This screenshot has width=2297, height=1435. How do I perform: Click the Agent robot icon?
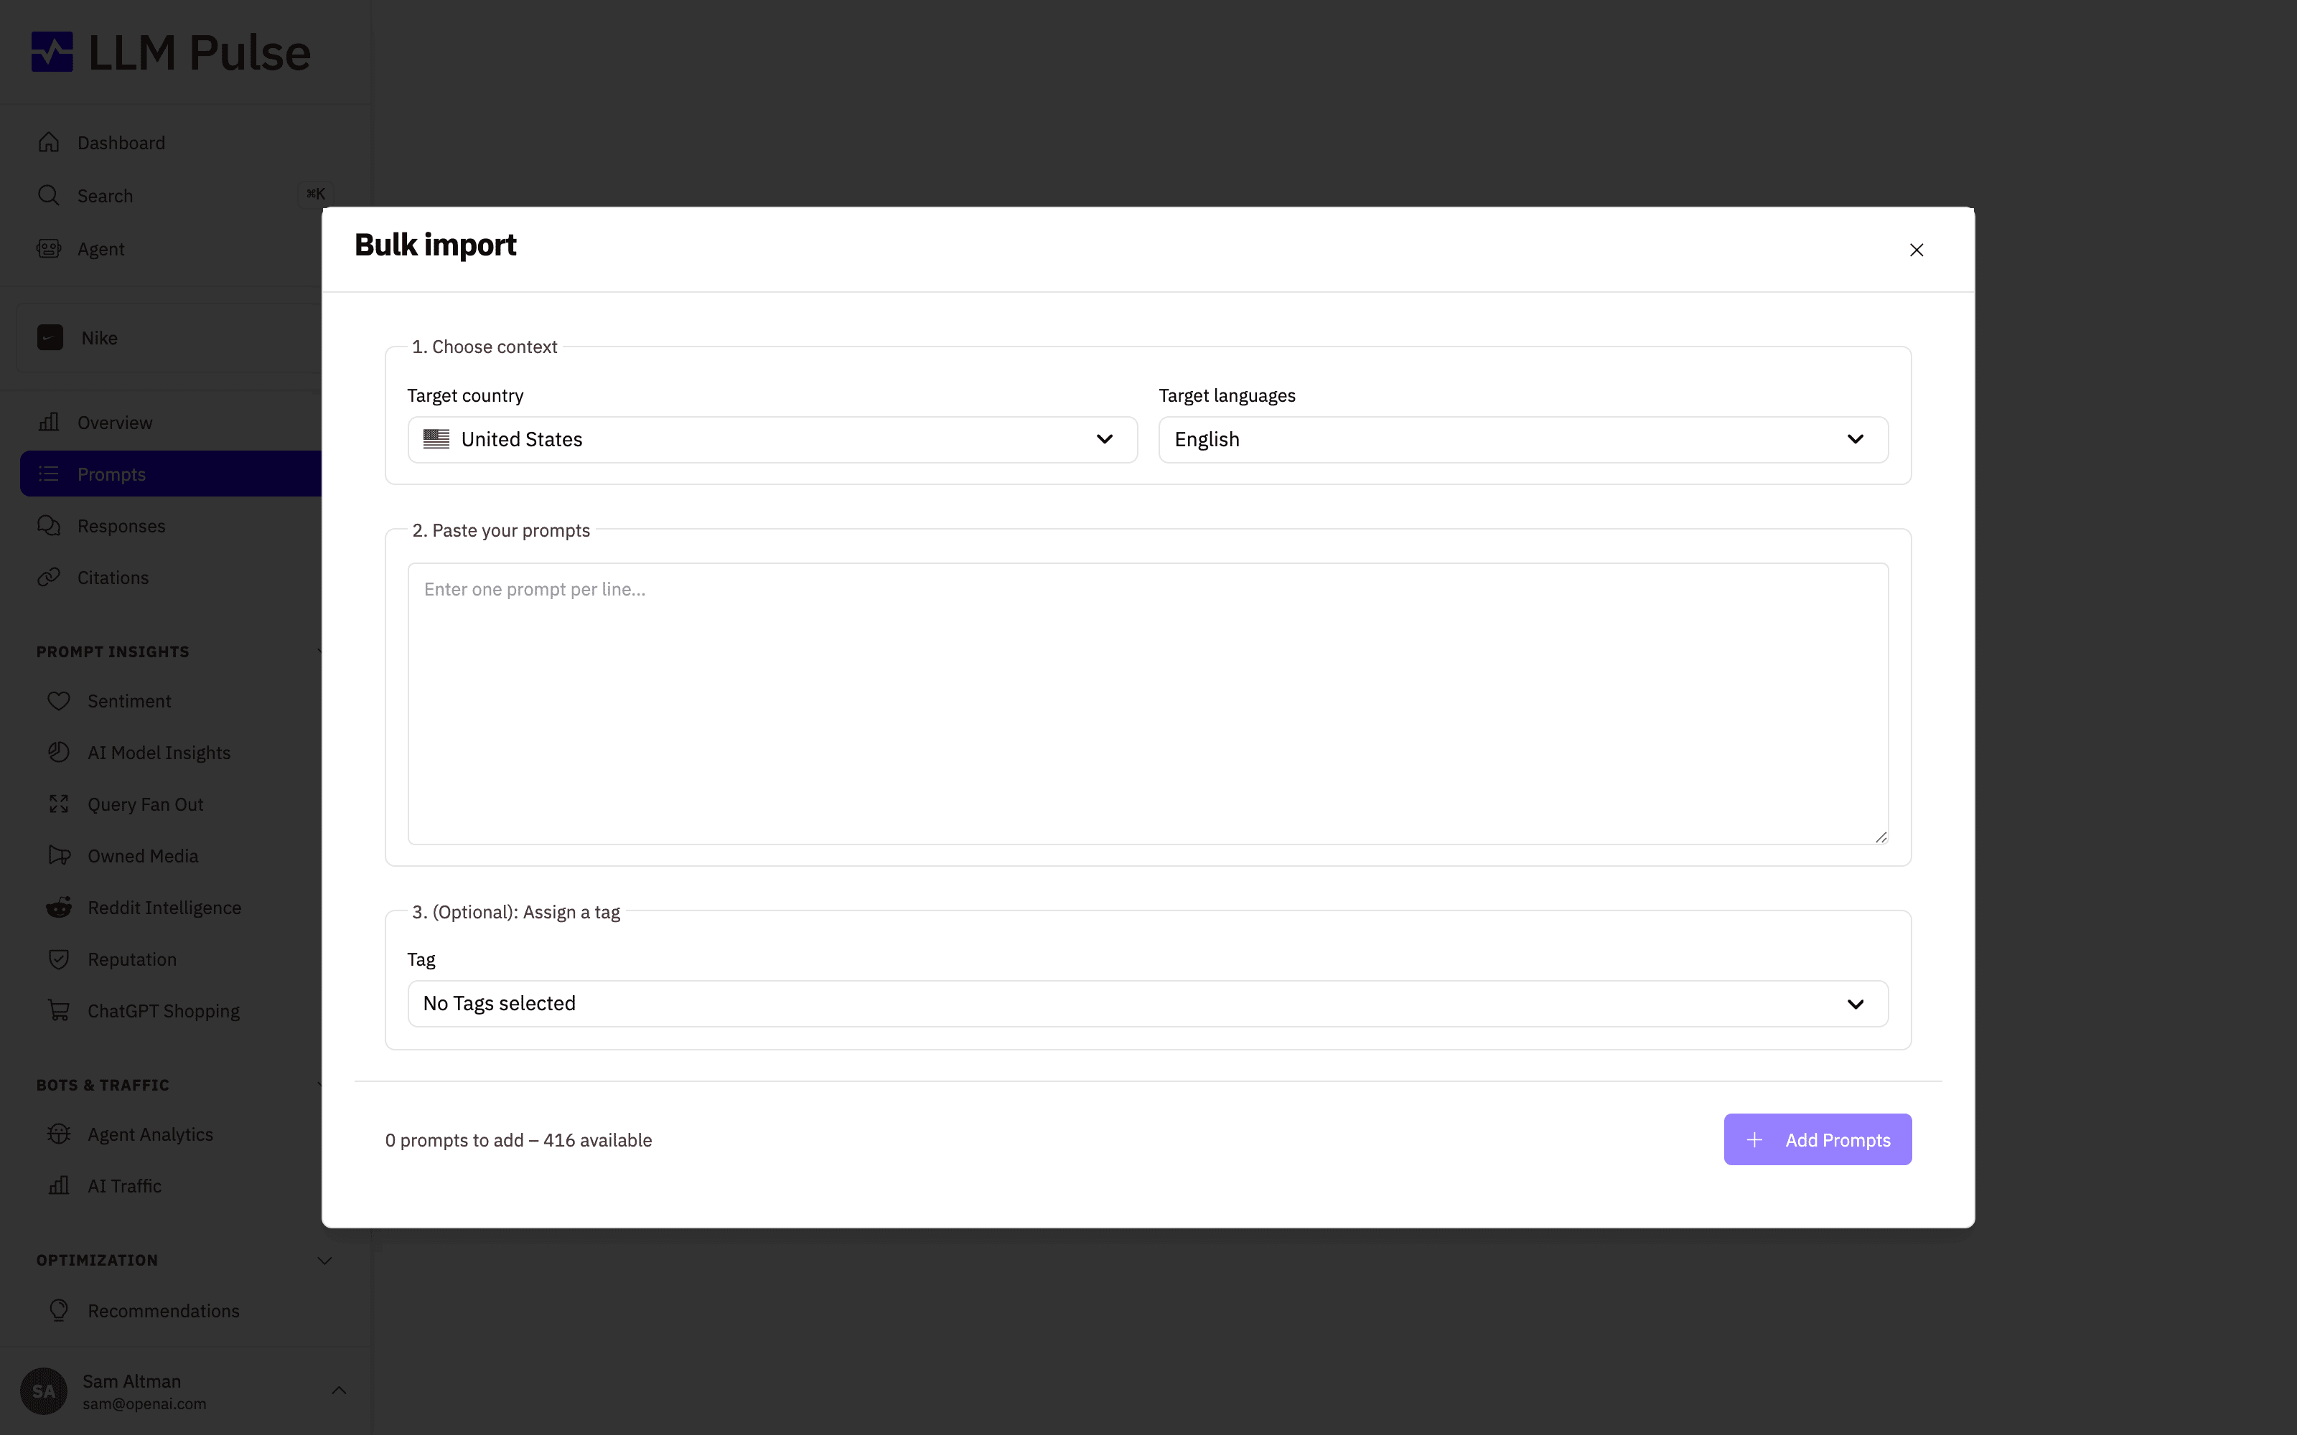[48, 249]
